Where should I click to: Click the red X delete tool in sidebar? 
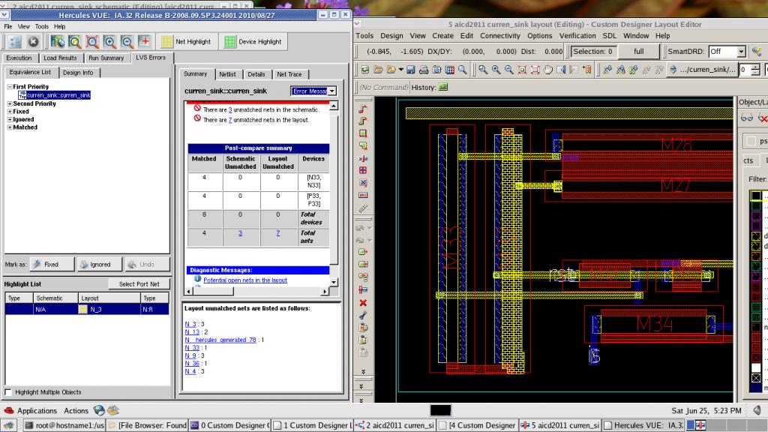pyautogui.click(x=363, y=302)
